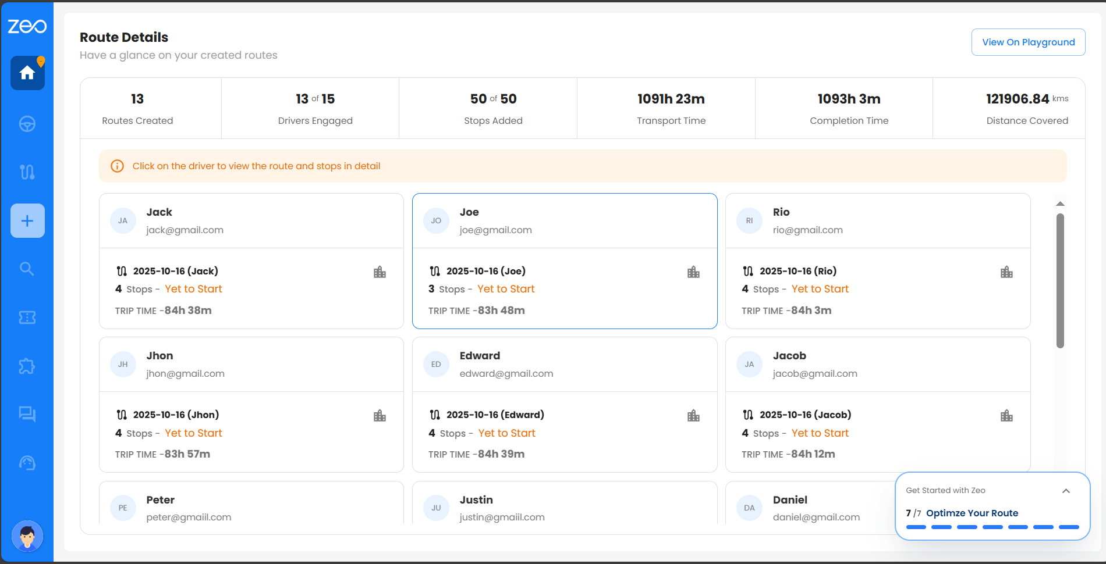Image resolution: width=1106 pixels, height=564 pixels.
Task: Select Joe's driver card
Action: click(x=564, y=221)
